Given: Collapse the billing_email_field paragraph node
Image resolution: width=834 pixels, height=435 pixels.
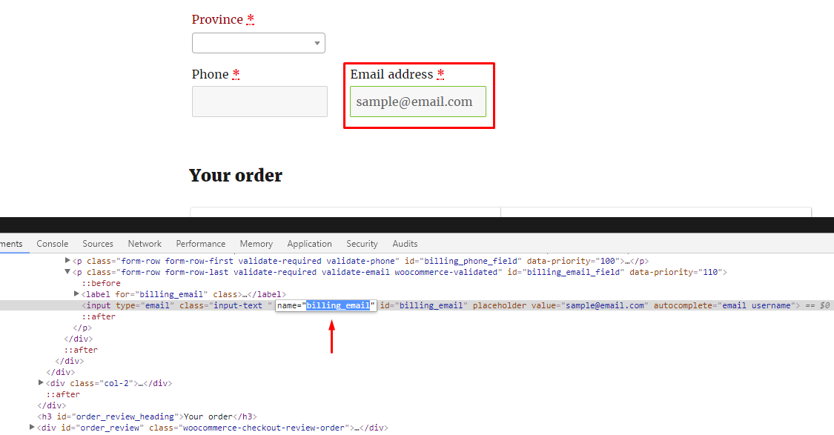Looking at the screenshot, I should [x=67, y=272].
